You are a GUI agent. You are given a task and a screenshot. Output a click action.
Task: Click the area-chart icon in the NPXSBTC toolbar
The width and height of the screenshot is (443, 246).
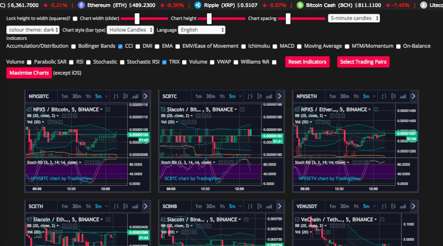point(135,96)
